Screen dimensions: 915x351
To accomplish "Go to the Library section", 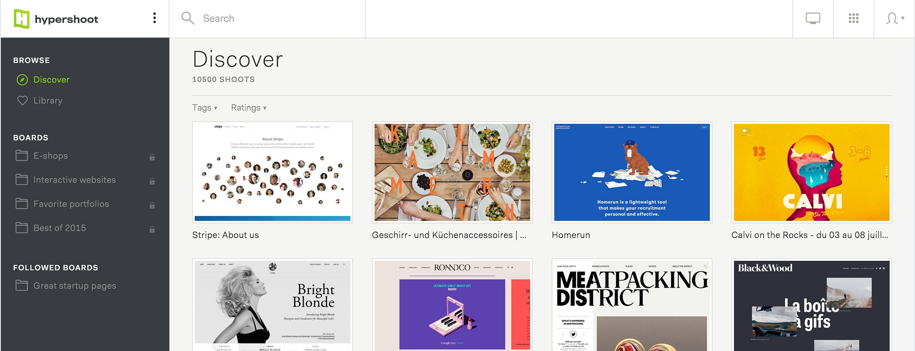I will point(48,100).
